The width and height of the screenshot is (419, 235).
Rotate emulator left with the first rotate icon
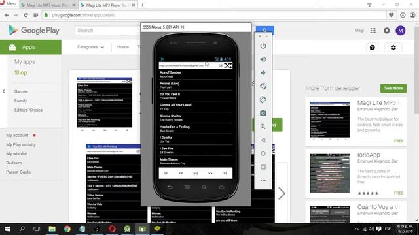click(263, 86)
